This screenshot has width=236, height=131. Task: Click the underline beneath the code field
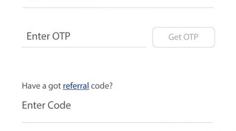pos(117,123)
